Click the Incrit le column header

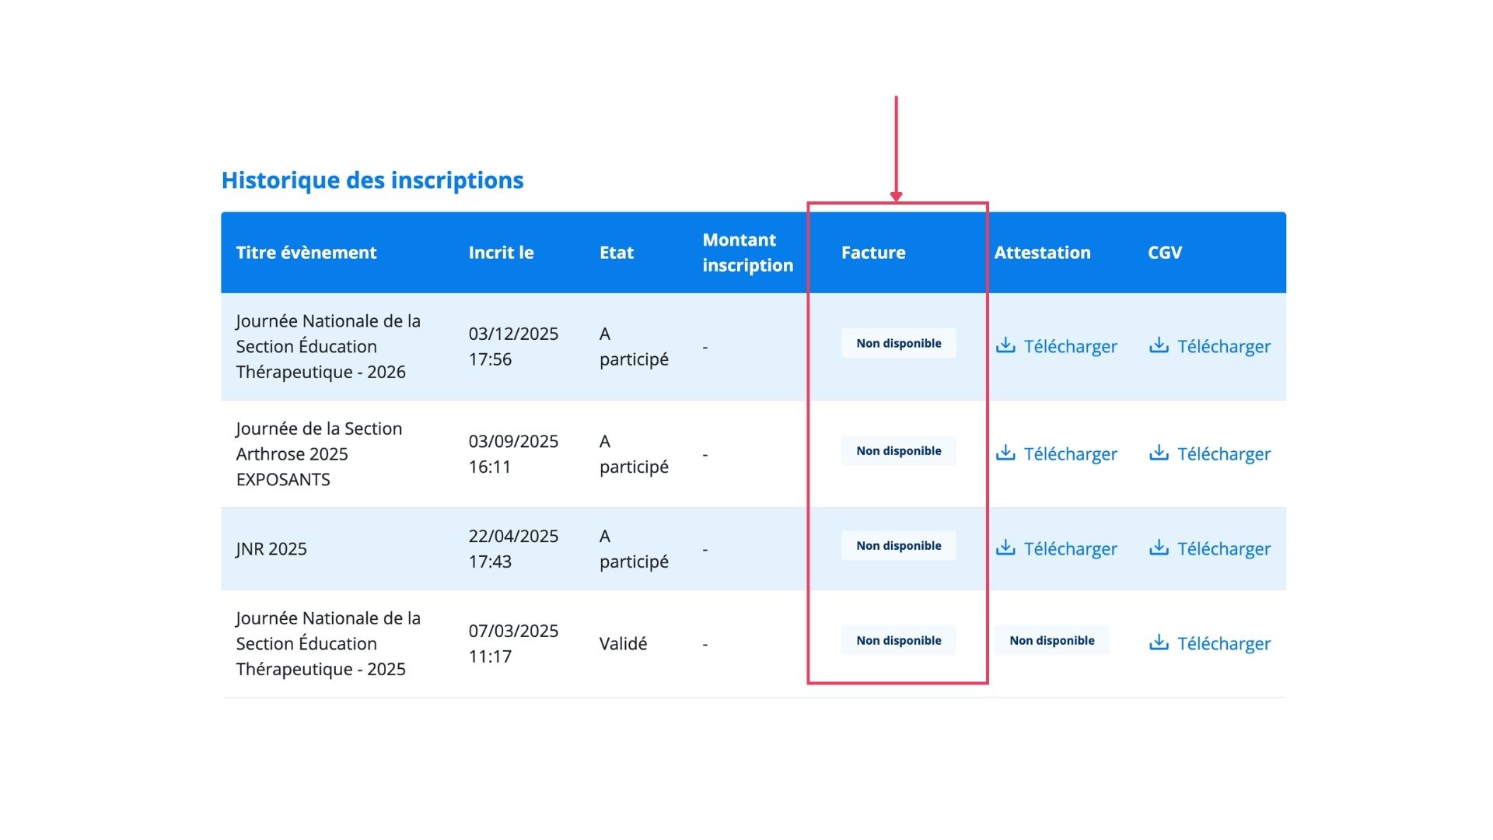point(501,253)
